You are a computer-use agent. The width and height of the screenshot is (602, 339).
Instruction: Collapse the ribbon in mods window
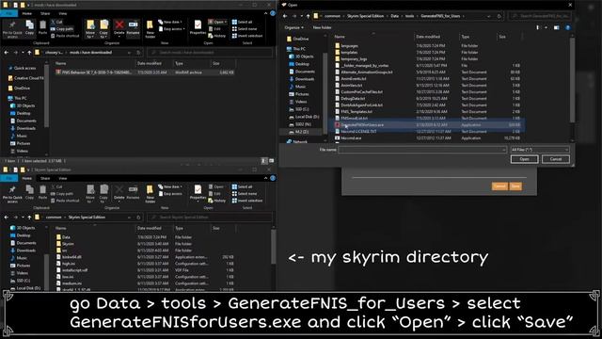[265, 13]
